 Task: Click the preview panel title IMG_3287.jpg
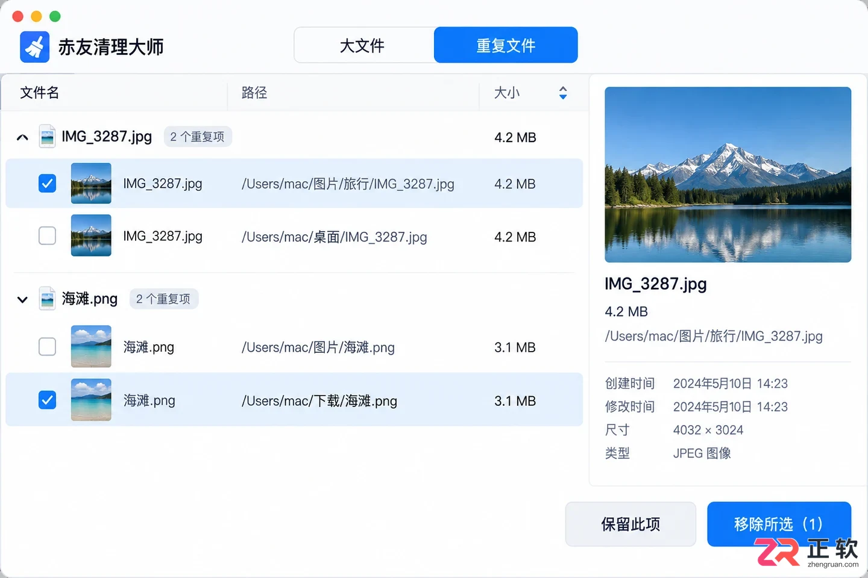point(656,284)
